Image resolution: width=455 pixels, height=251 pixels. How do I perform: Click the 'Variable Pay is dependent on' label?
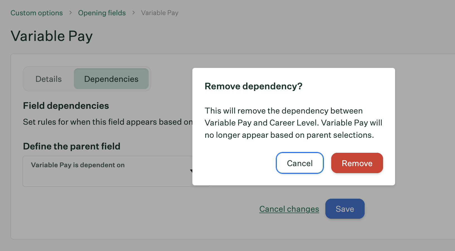(78, 165)
